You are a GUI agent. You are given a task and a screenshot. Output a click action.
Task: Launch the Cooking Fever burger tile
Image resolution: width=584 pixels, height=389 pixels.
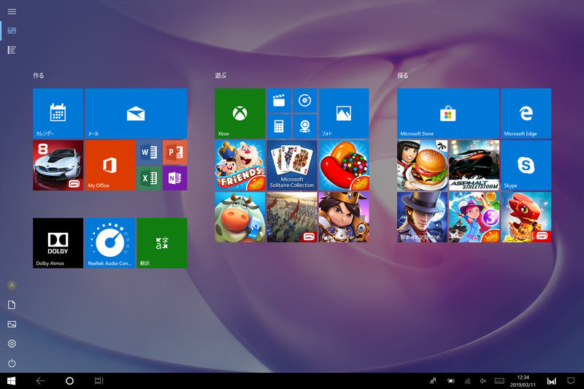point(422,165)
